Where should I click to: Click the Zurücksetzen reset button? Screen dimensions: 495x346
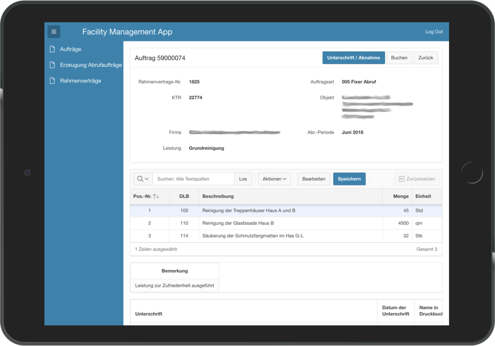[417, 179]
